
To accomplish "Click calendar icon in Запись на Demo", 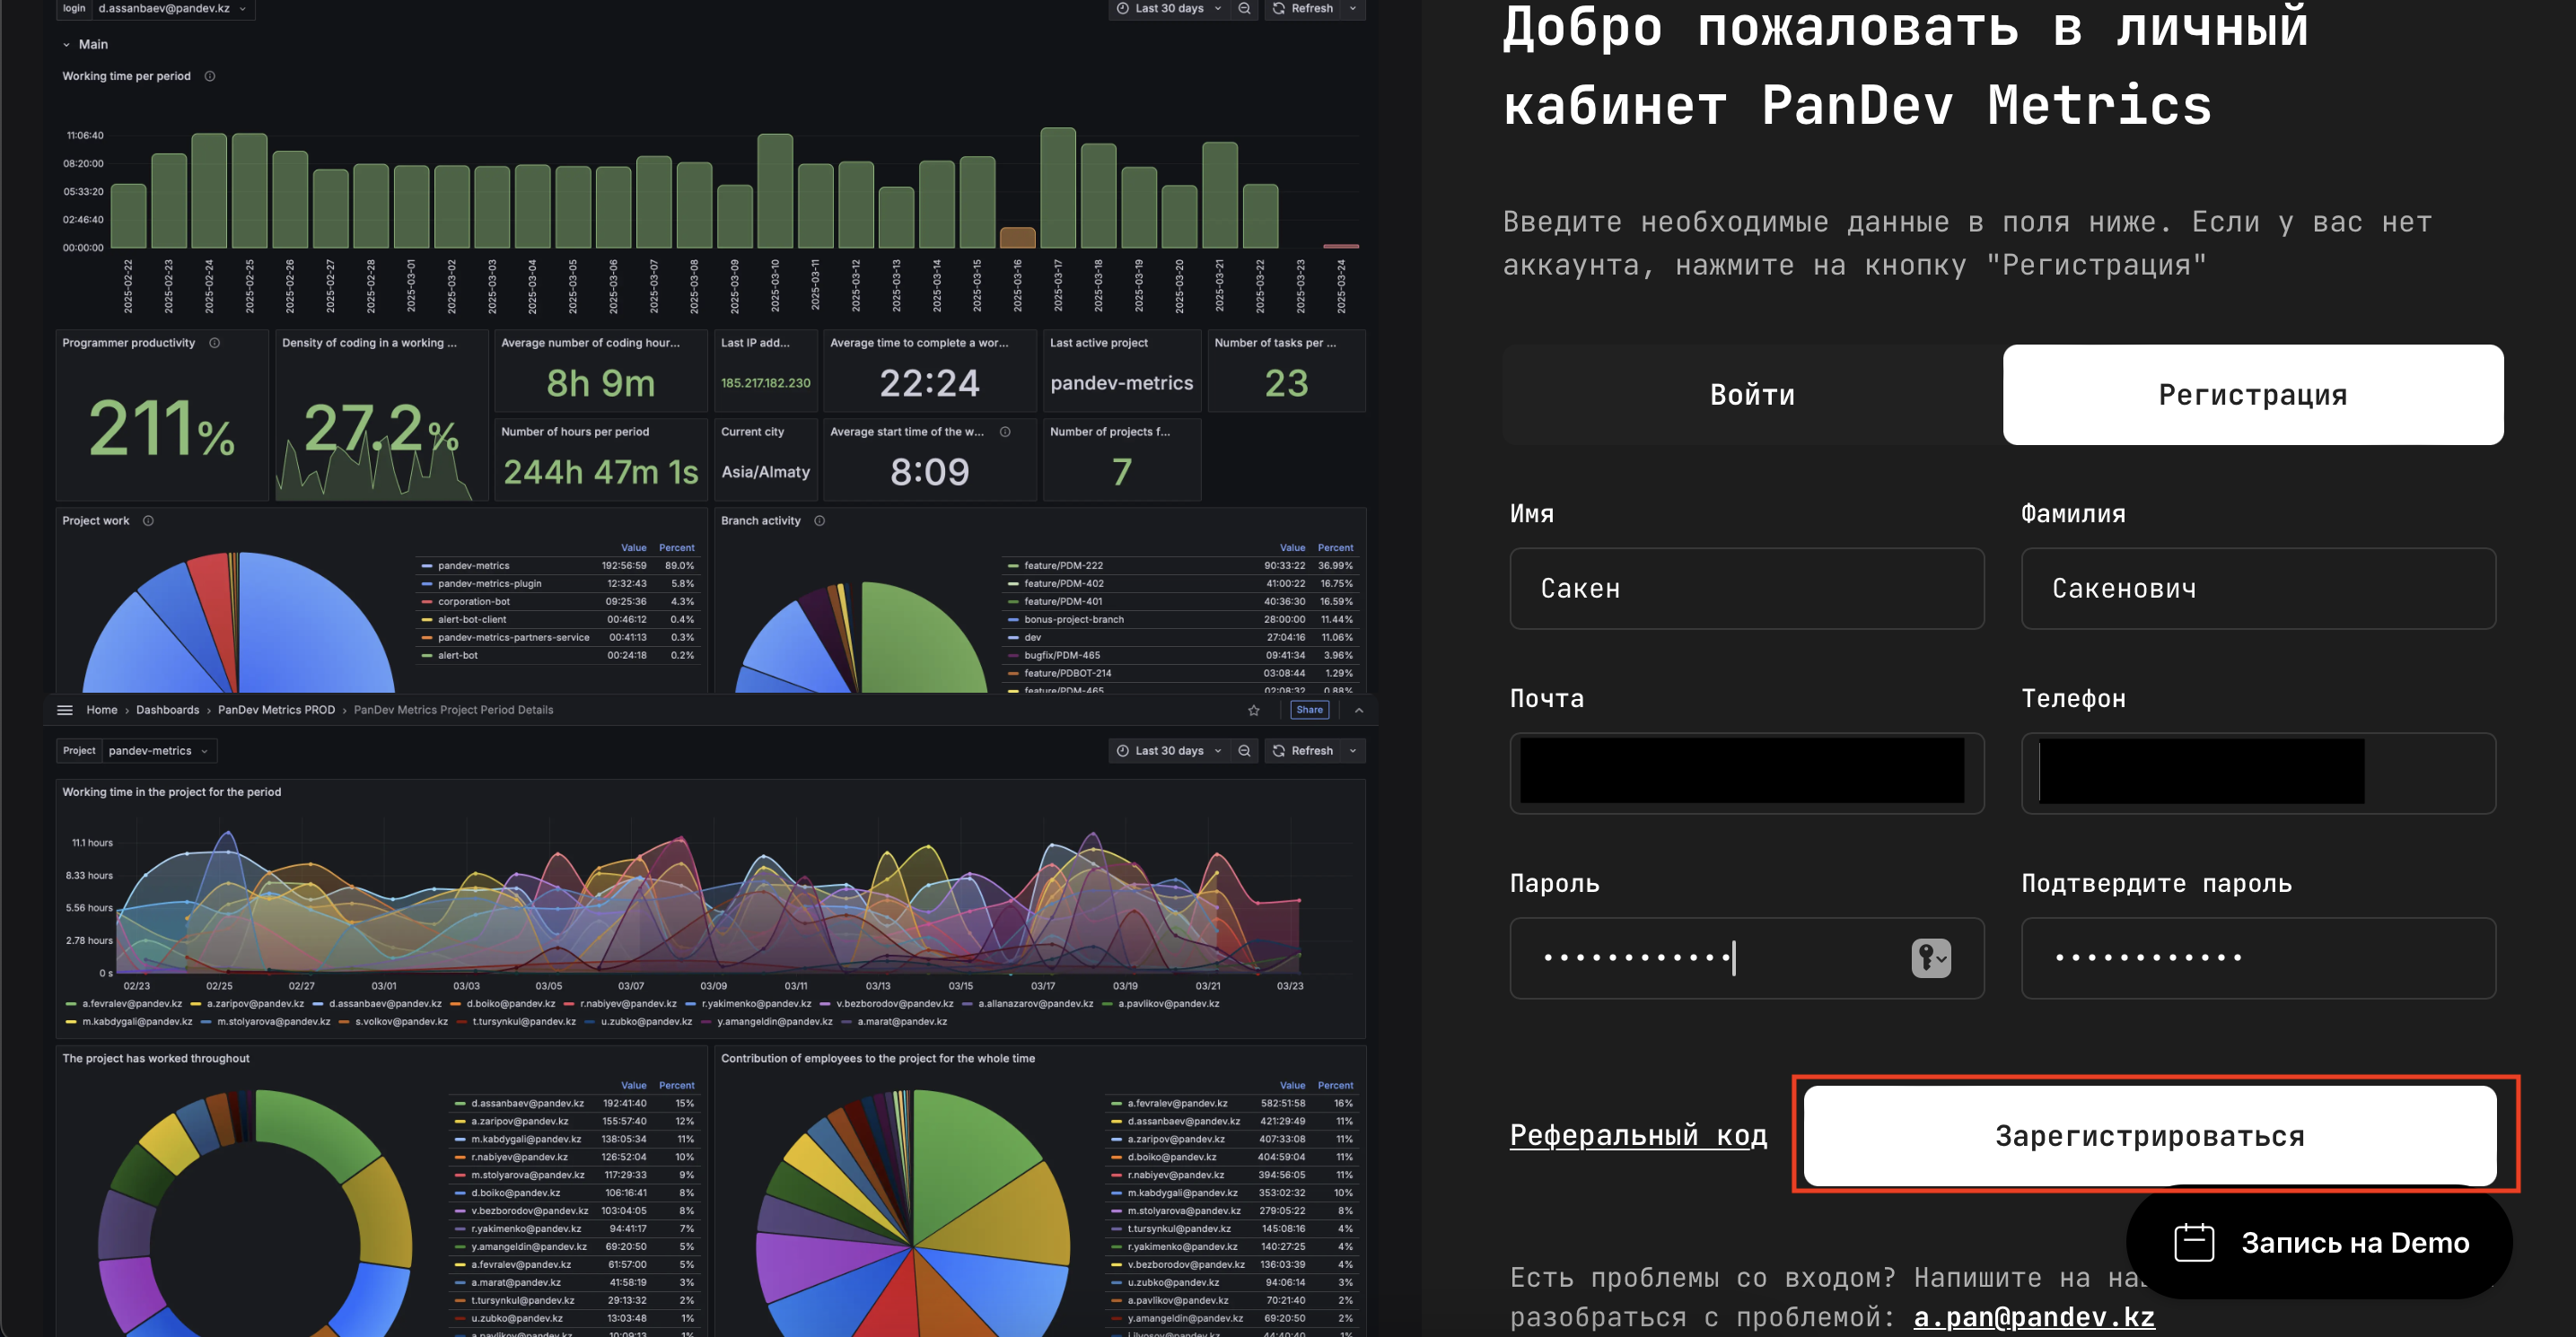I will pyautogui.click(x=2194, y=1243).
